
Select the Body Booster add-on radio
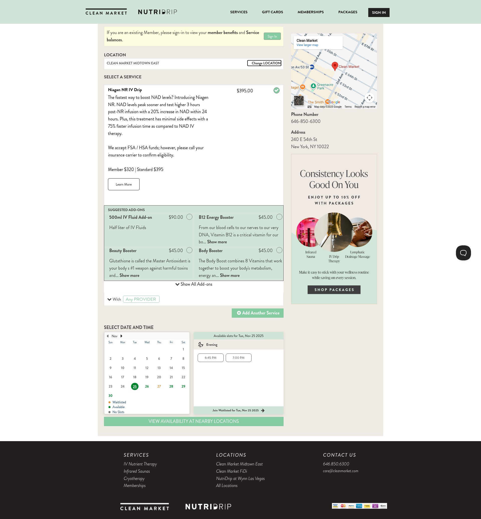[x=279, y=250]
